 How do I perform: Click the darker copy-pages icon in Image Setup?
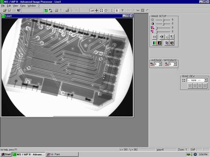[x=172, y=43]
